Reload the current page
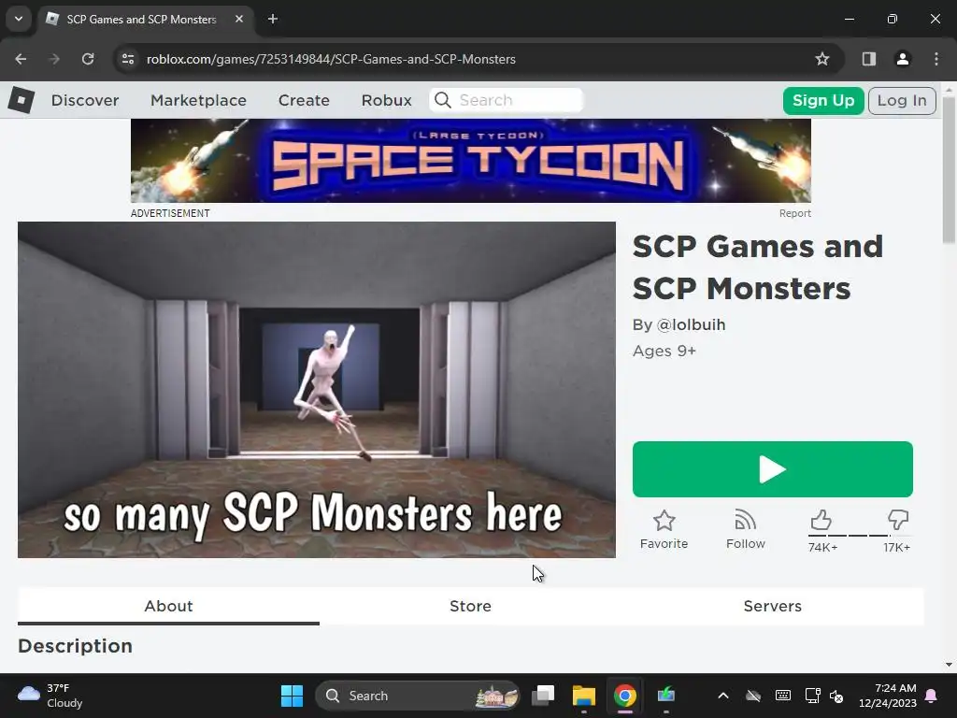 point(88,59)
